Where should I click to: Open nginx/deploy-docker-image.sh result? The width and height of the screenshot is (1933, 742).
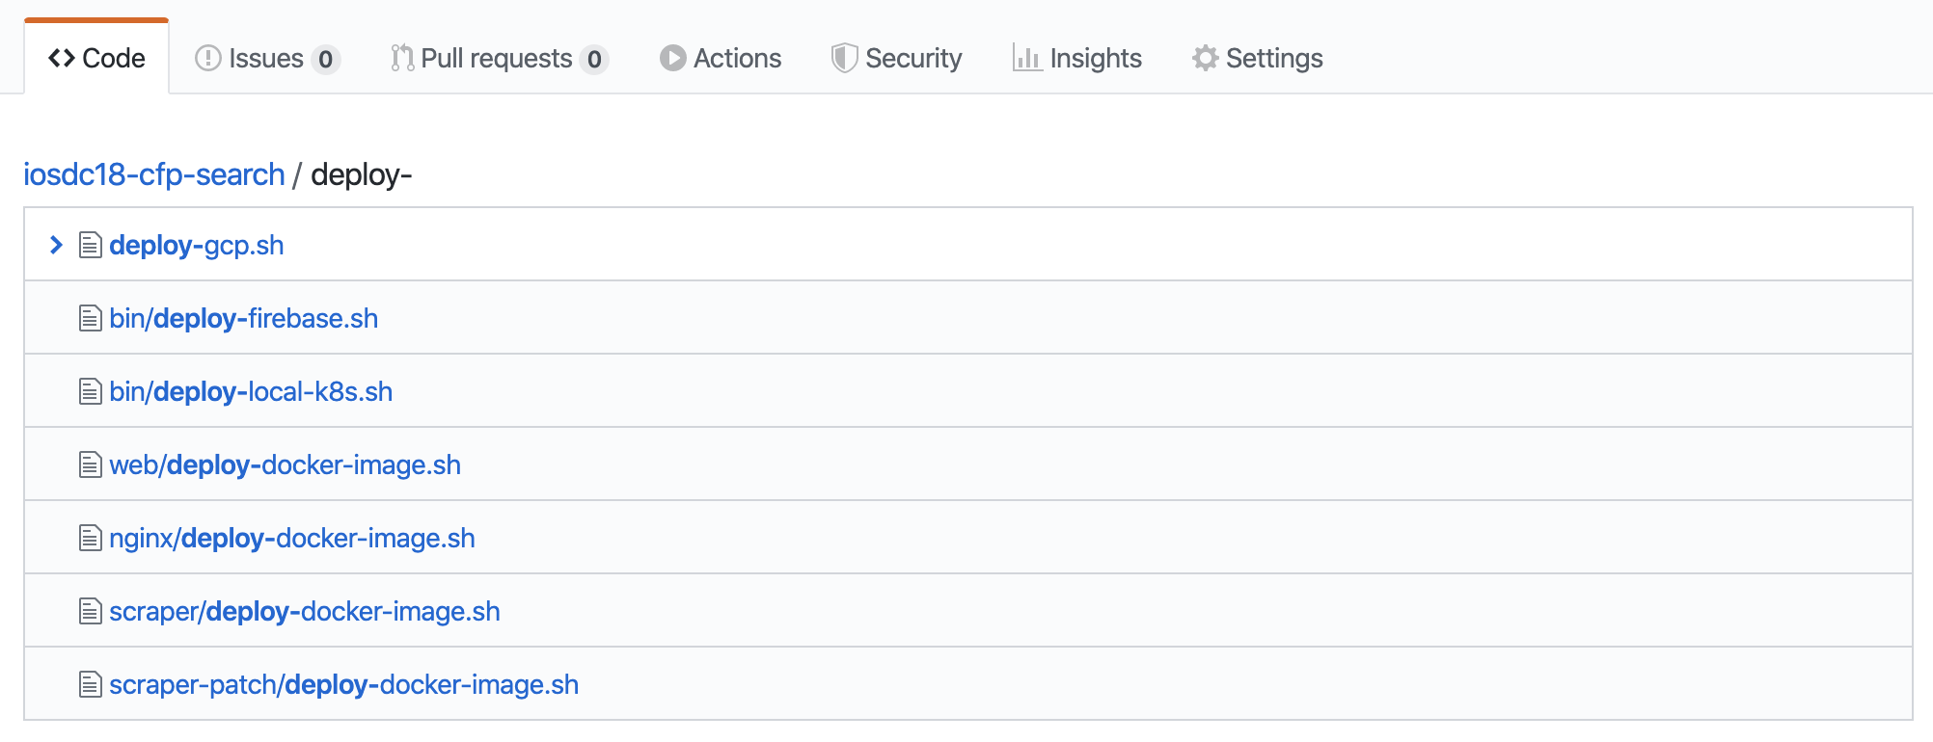[x=291, y=539]
